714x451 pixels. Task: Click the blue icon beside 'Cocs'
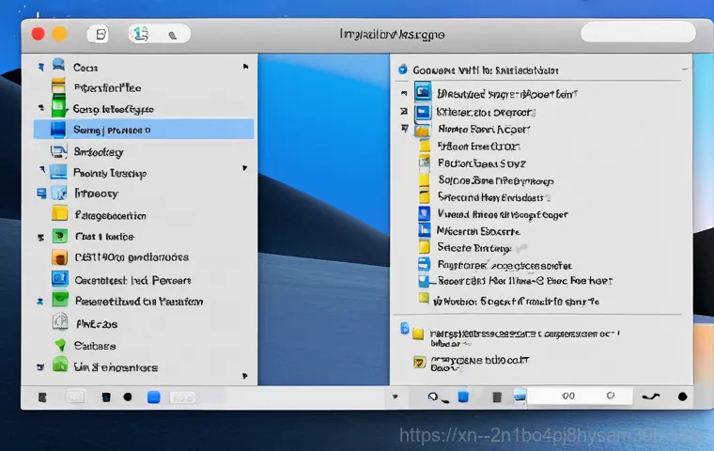coord(58,64)
